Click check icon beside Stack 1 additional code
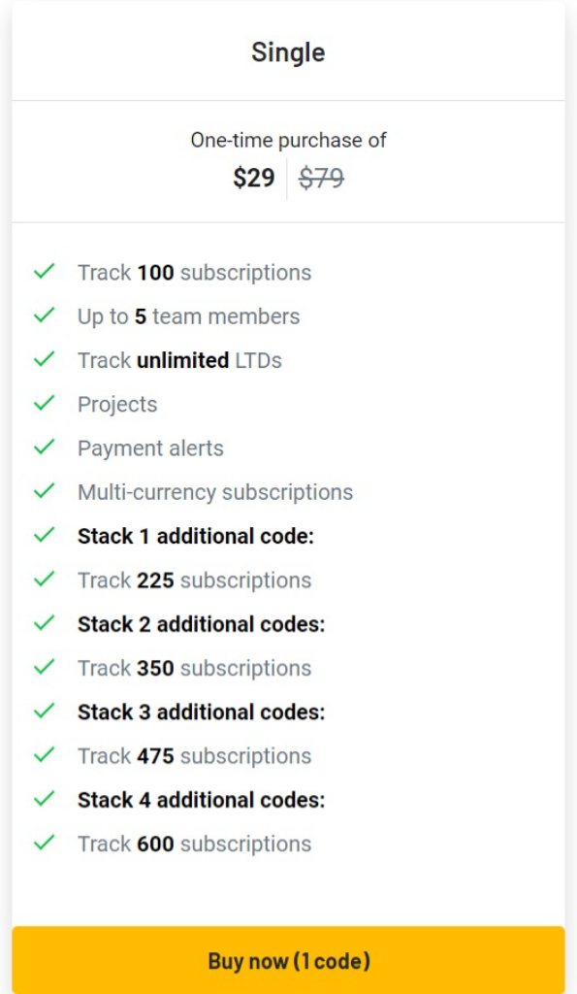577x994 pixels. [x=45, y=535]
